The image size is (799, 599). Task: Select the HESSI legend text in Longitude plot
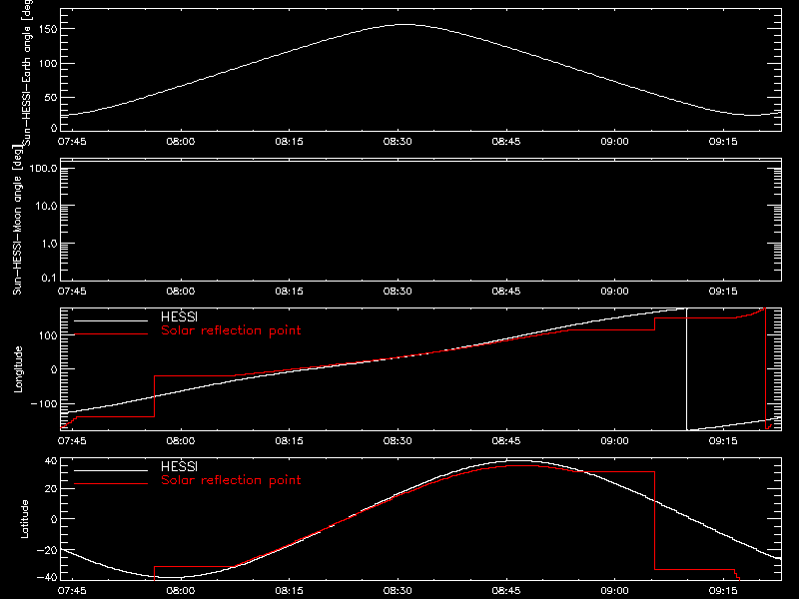179,316
